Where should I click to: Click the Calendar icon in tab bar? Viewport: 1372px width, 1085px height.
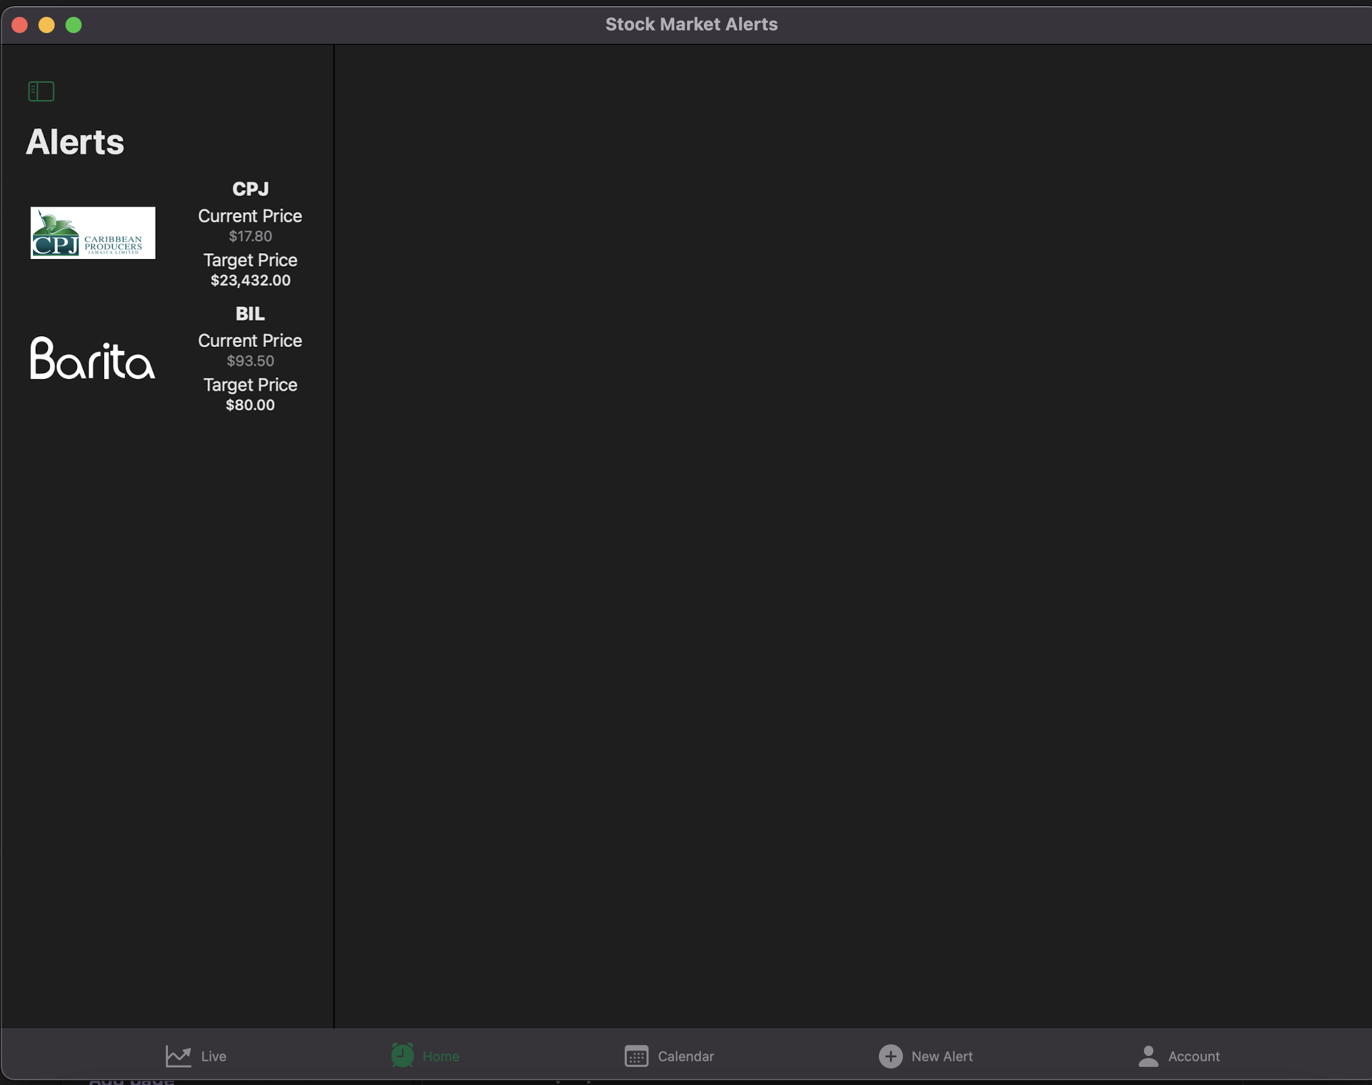pyautogui.click(x=636, y=1056)
